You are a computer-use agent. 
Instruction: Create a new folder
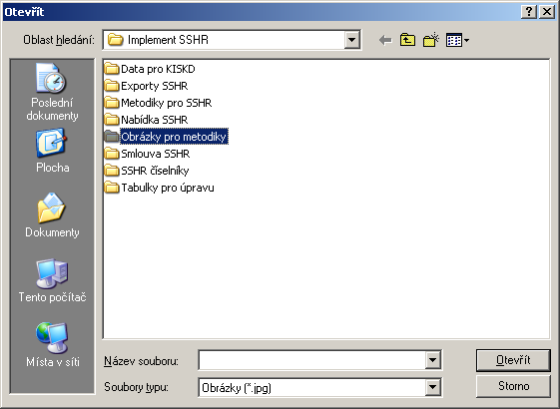[x=430, y=40]
